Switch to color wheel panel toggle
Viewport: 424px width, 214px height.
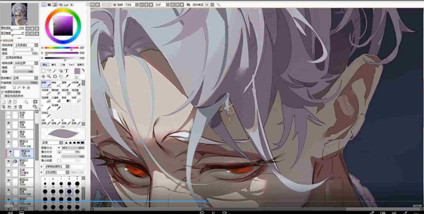coord(44,5)
